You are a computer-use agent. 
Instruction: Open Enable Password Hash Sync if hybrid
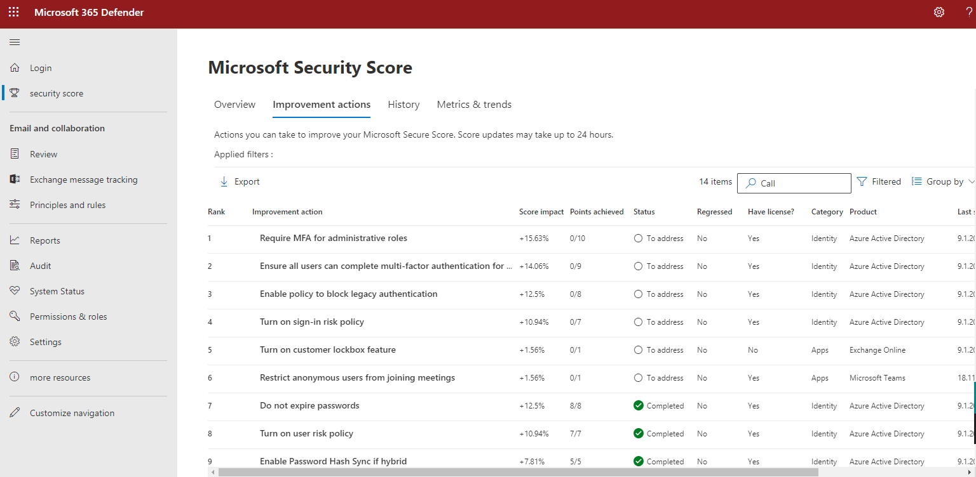[334, 462]
